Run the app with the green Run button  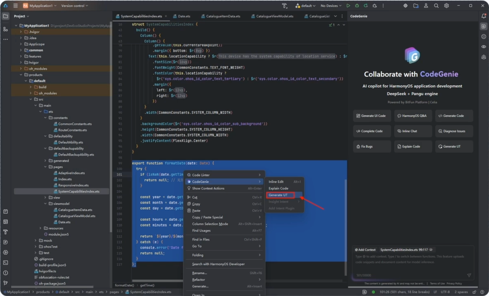(x=348, y=6)
